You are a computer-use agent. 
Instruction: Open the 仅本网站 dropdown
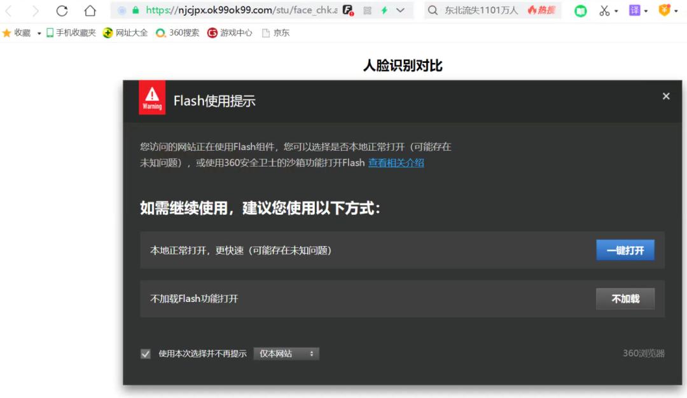click(286, 353)
